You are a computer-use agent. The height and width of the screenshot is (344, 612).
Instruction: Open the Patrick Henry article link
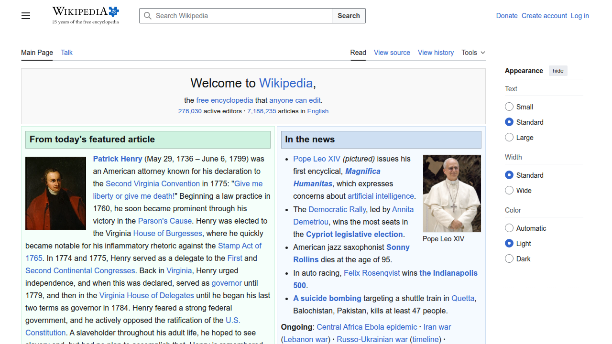[118, 159]
